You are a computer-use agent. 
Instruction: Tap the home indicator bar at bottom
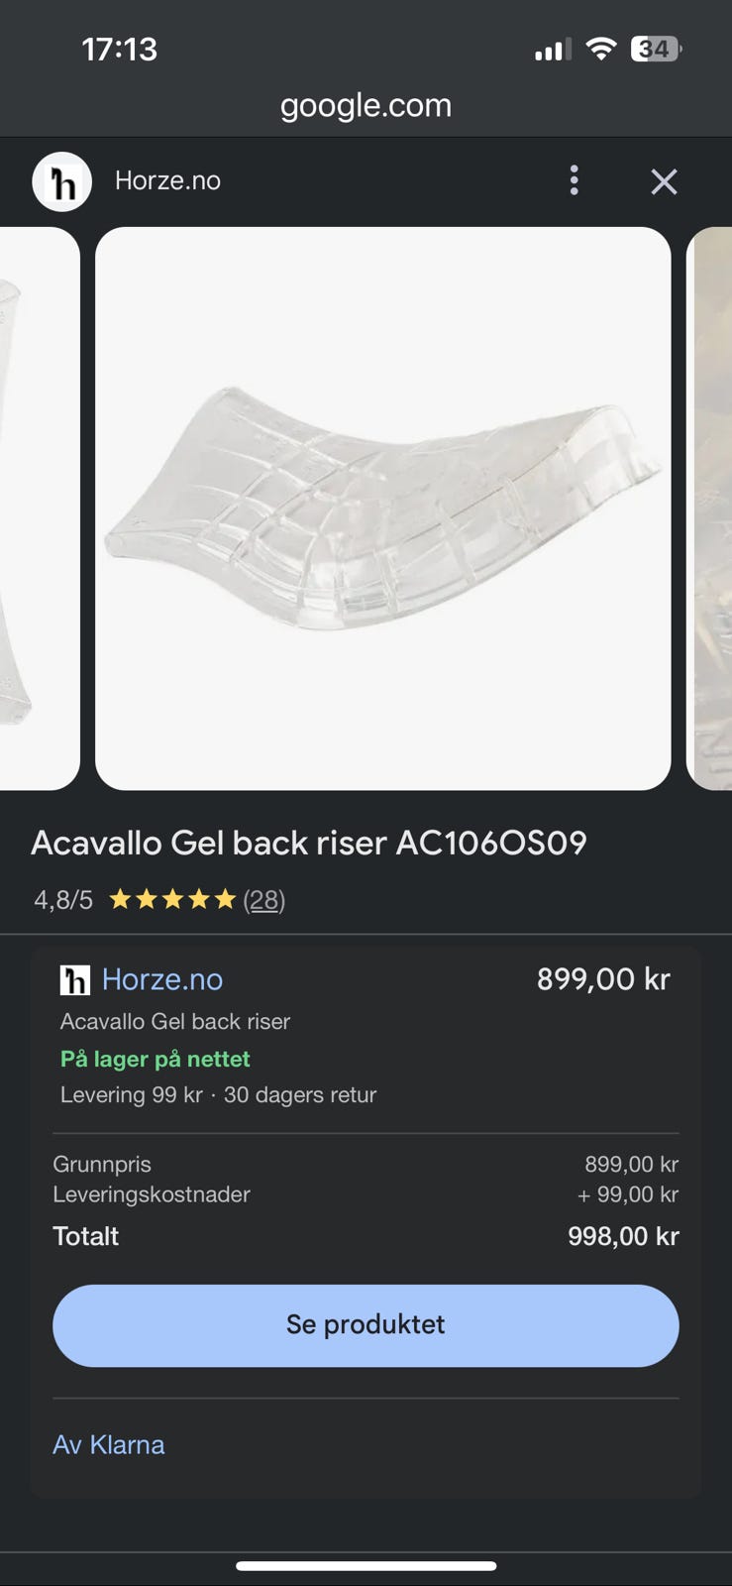tap(366, 1566)
